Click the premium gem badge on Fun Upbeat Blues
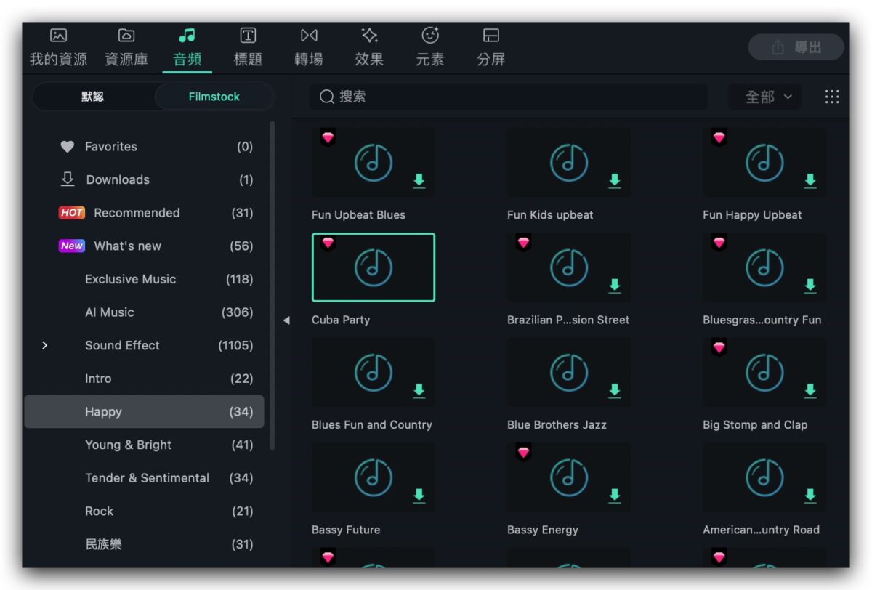The width and height of the screenshot is (872, 590). pos(328,137)
